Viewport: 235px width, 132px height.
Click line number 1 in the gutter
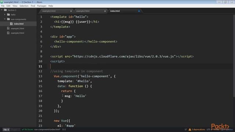(41, 17)
